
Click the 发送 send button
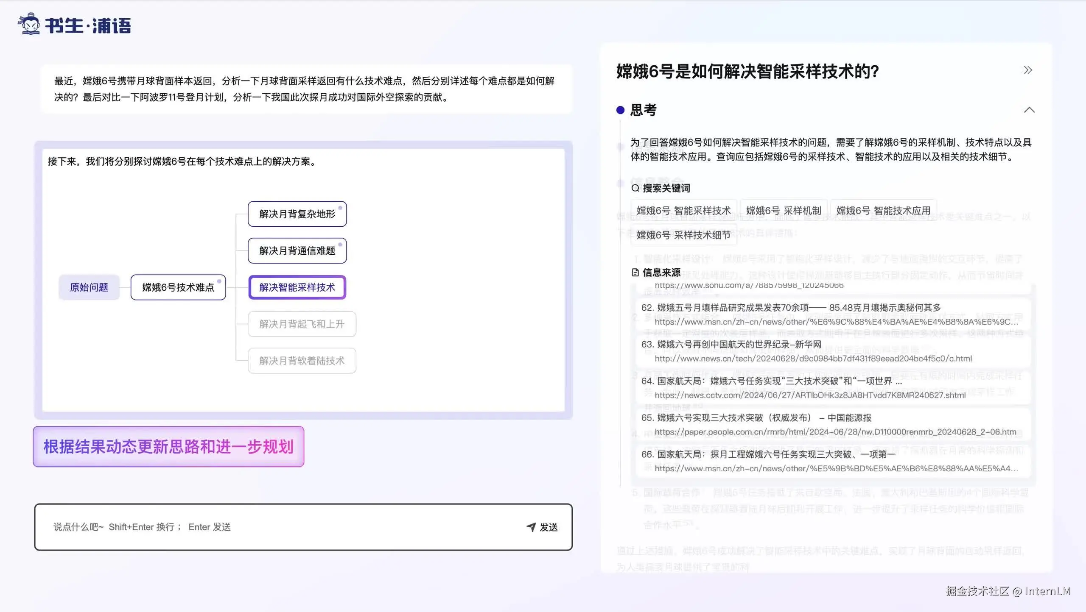[548, 527]
